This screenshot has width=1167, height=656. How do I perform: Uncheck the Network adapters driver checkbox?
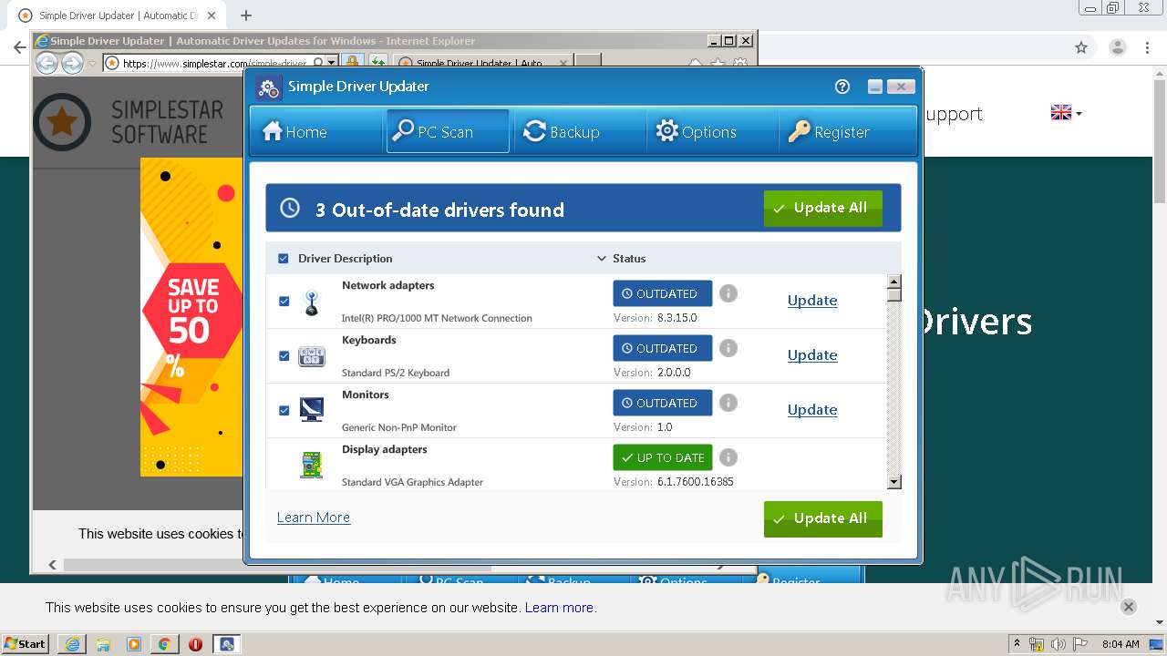pos(284,301)
